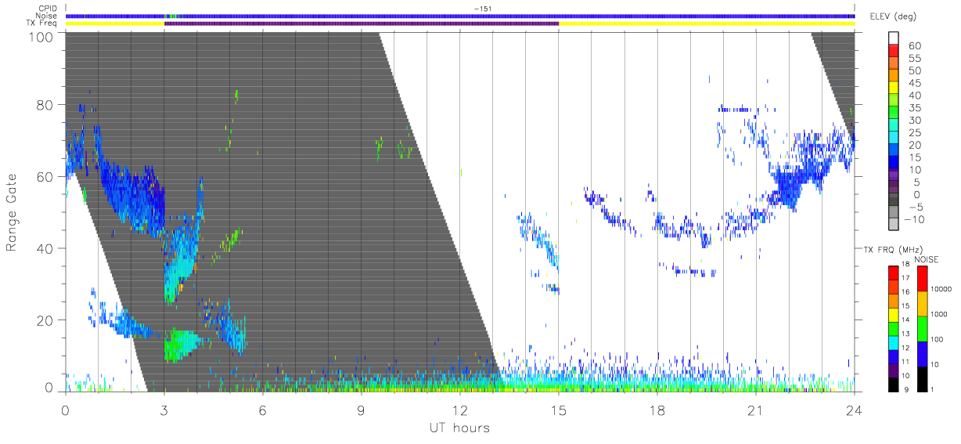Click the x-axis tick label '18'
The height and width of the screenshot is (444, 961).
click(x=657, y=410)
